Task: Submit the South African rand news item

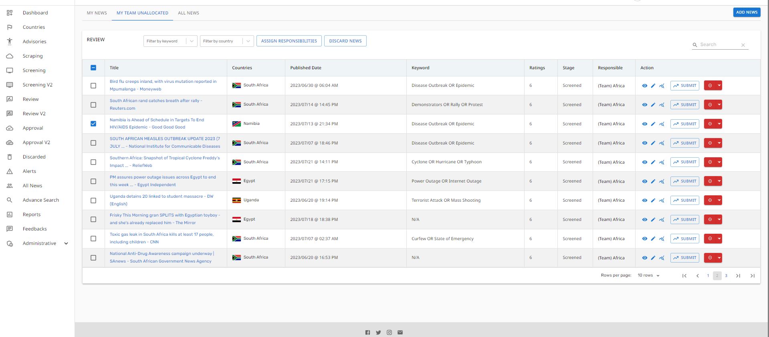Action: 684,105
